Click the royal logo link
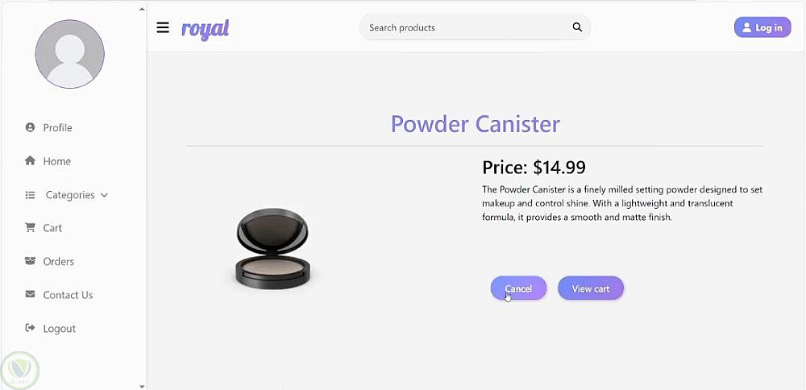The image size is (806, 390). (x=205, y=28)
